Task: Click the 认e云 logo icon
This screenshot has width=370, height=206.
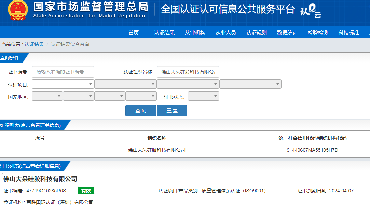Action: click(x=310, y=12)
